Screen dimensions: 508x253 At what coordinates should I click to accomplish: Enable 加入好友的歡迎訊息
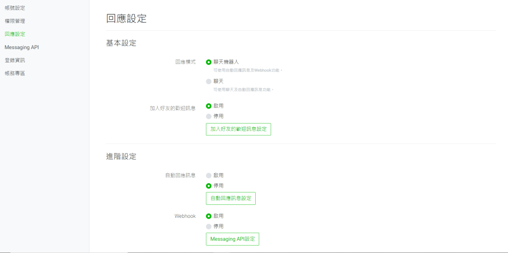(209, 106)
